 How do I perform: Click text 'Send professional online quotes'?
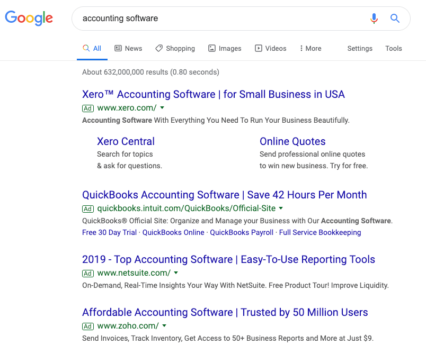(x=313, y=154)
